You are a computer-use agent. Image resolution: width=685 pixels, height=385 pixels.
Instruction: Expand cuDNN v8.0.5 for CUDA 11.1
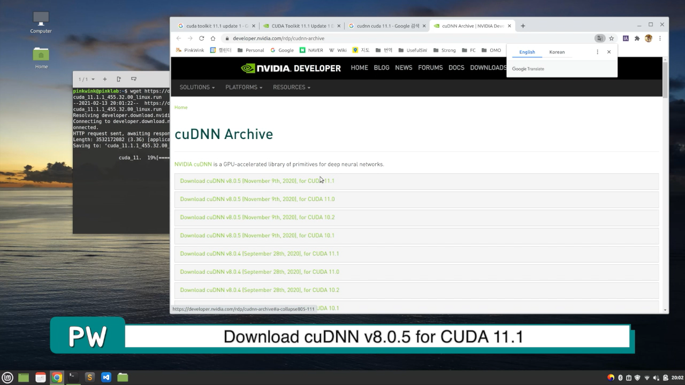(x=416, y=181)
